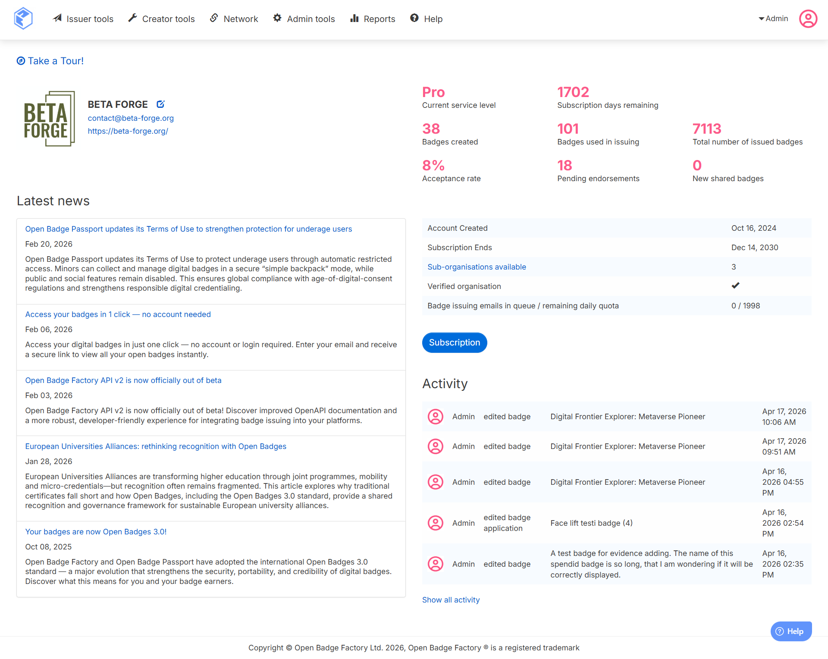Click the Open Badge Factory logo icon
This screenshot has height=659, width=828.
23,19
